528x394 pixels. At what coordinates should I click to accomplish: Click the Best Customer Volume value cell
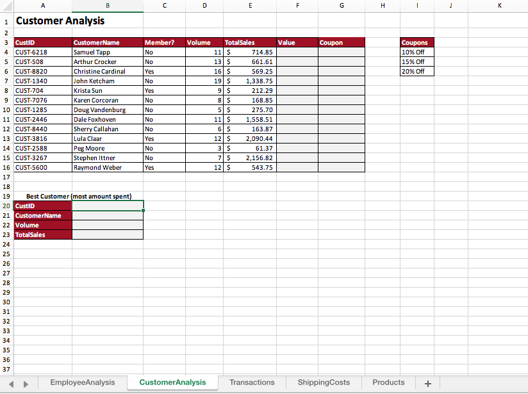108,225
